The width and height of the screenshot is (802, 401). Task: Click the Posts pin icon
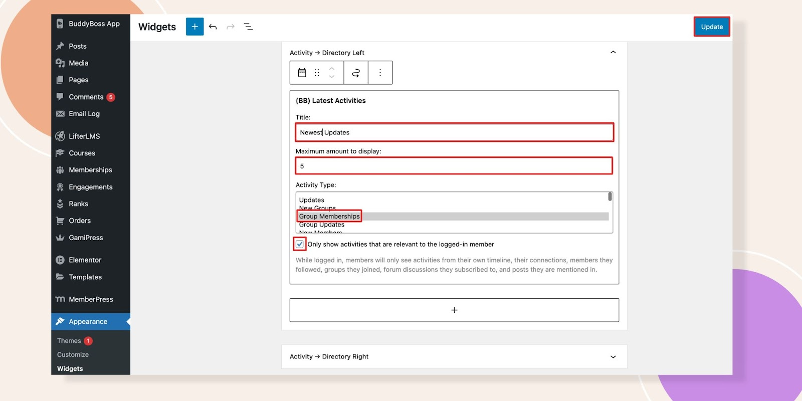coord(60,46)
